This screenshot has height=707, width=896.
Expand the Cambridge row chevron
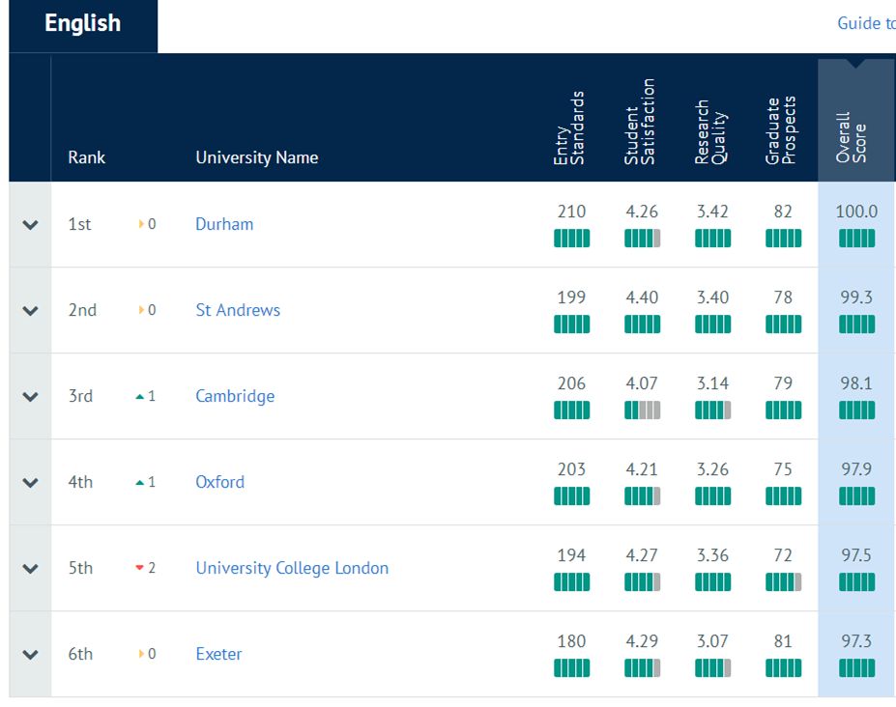[x=30, y=397]
